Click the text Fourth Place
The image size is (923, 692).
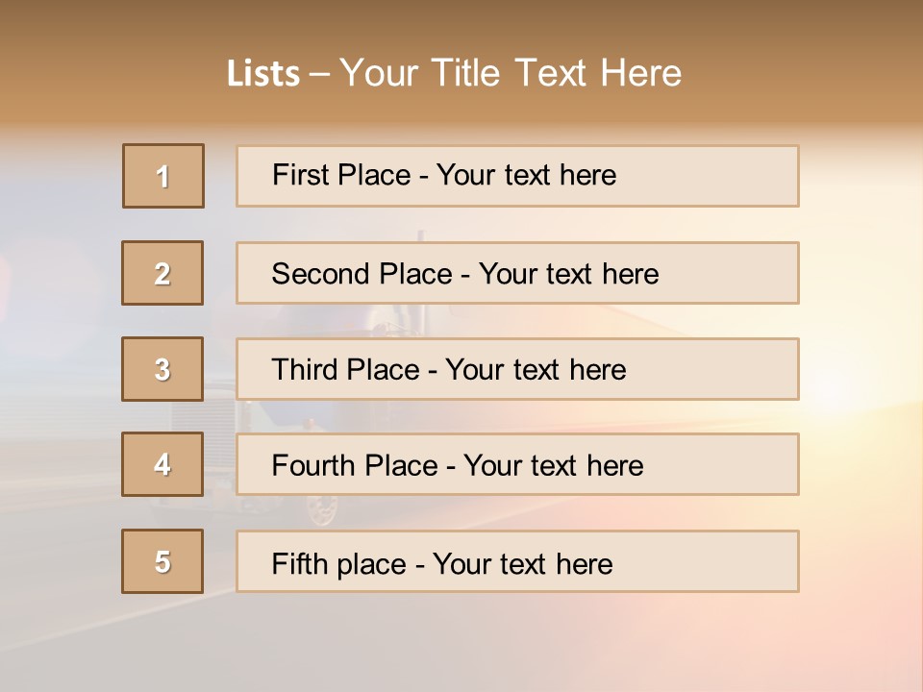click(x=355, y=465)
